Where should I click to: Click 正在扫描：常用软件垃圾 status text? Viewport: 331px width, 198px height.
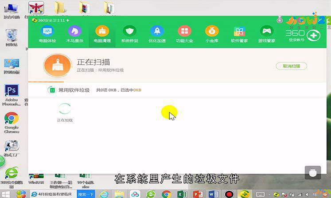click(100, 70)
